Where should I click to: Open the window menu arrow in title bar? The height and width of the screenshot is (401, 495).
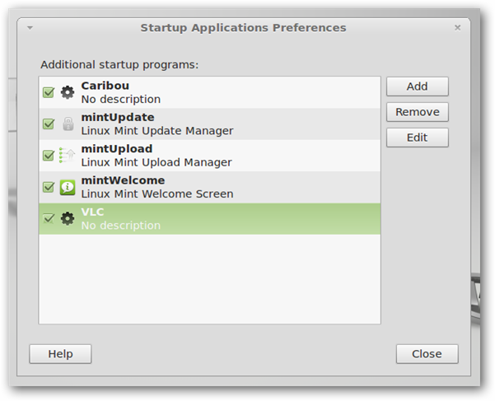30,28
